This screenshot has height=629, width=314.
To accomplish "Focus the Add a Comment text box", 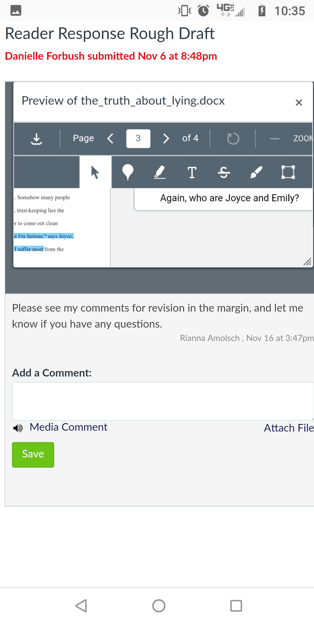I will click(x=163, y=401).
